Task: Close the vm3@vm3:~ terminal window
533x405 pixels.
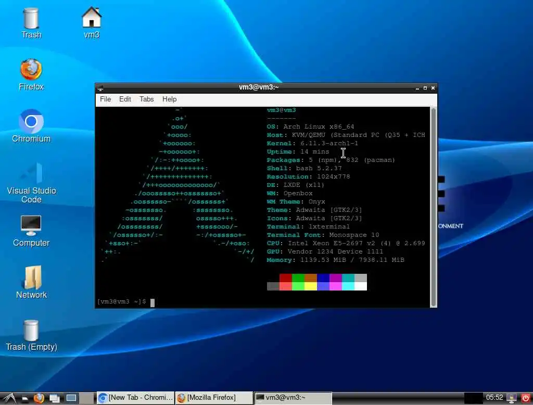Action: click(433, 88)
